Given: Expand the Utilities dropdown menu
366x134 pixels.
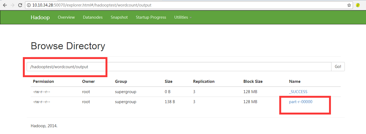Looking at the screenshot, I should [183, 17].
